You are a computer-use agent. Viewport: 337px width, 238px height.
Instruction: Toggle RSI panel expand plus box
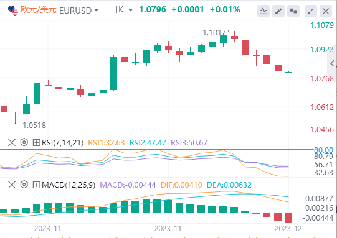[x=36, y=142]
